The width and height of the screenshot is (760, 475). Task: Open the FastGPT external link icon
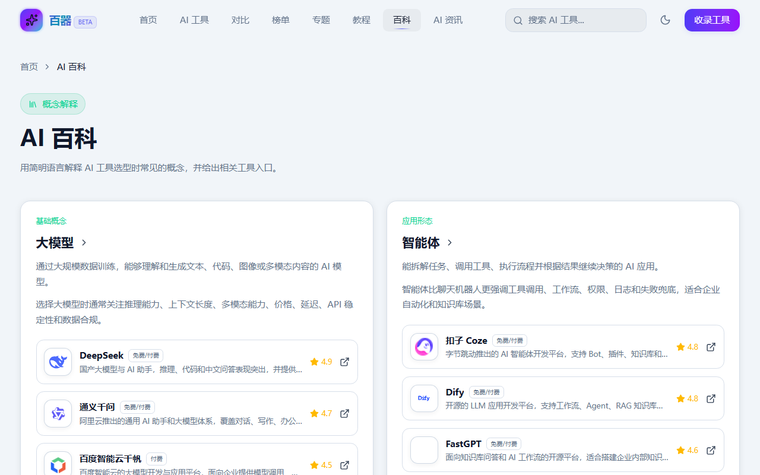point(711,450)
